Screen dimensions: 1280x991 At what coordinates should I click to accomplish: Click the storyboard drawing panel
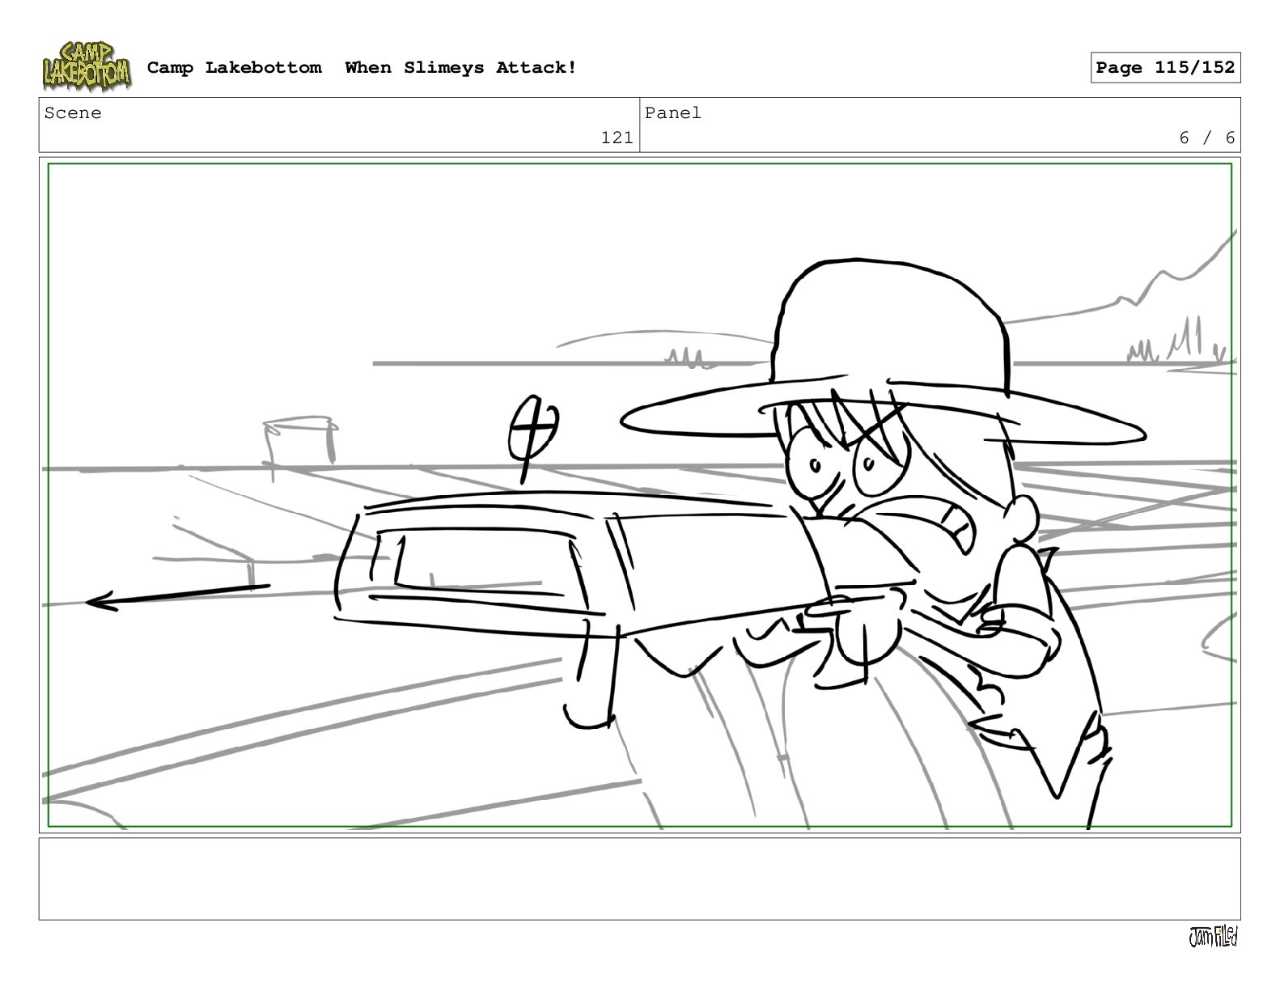tap(639, 495)
